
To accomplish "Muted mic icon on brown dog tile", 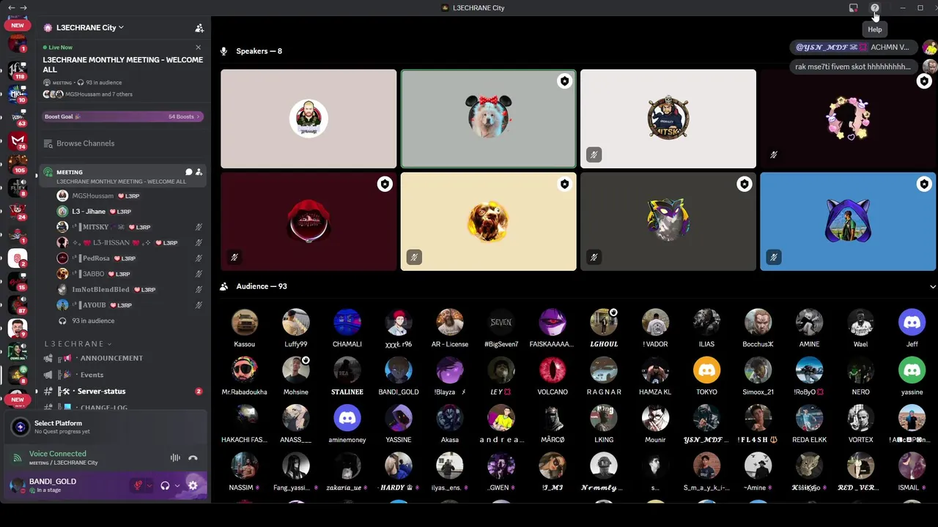I will coord(414,257).
